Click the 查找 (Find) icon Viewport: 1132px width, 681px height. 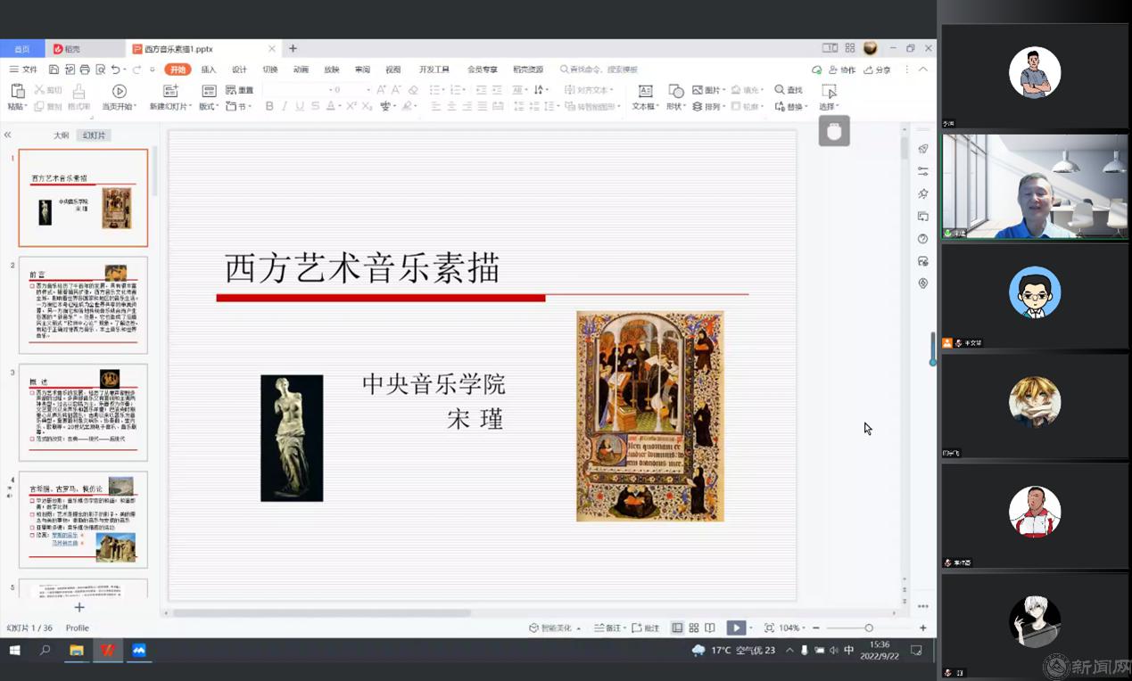pos(786,90)
